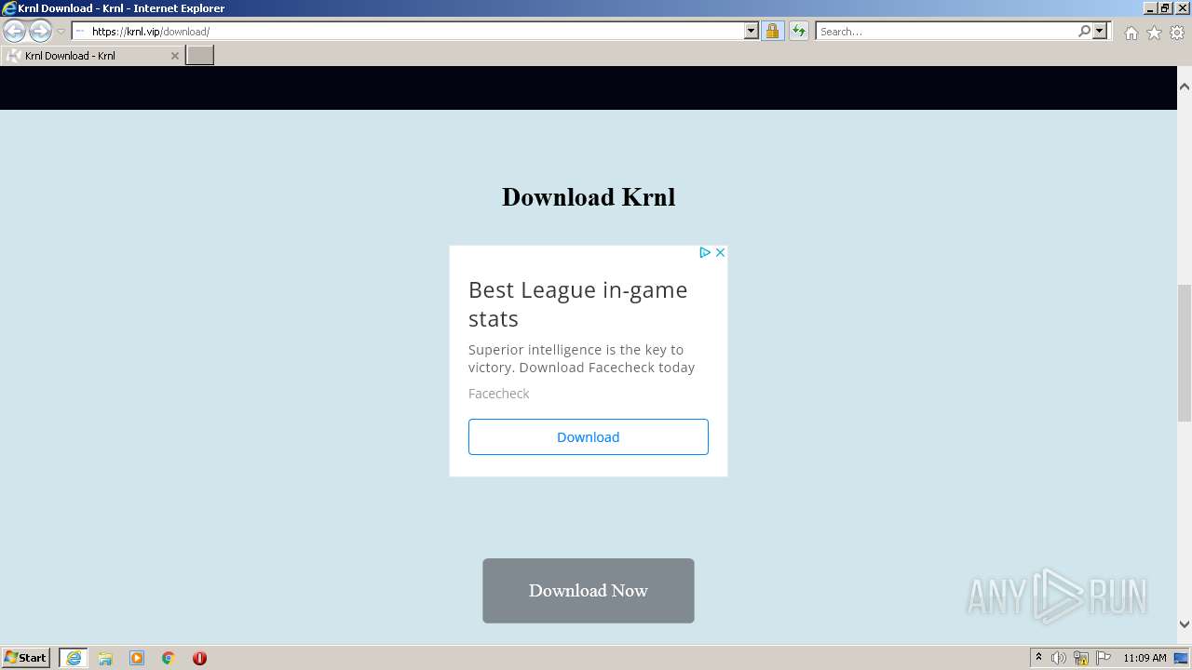Open the volume speaker tray icon
1192x670 pixels.
[x=1059, y=658]
